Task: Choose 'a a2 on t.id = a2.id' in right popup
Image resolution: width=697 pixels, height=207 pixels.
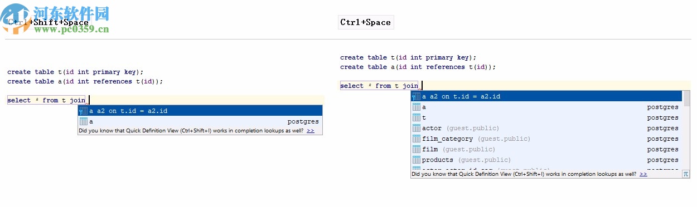Action: pyautogui.click(x=547, y=96)
